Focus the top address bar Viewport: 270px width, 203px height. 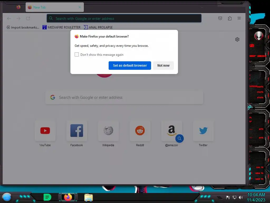(124, 18)
